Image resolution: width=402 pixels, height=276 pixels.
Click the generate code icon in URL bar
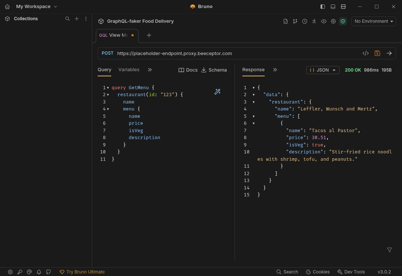[366, 53]
